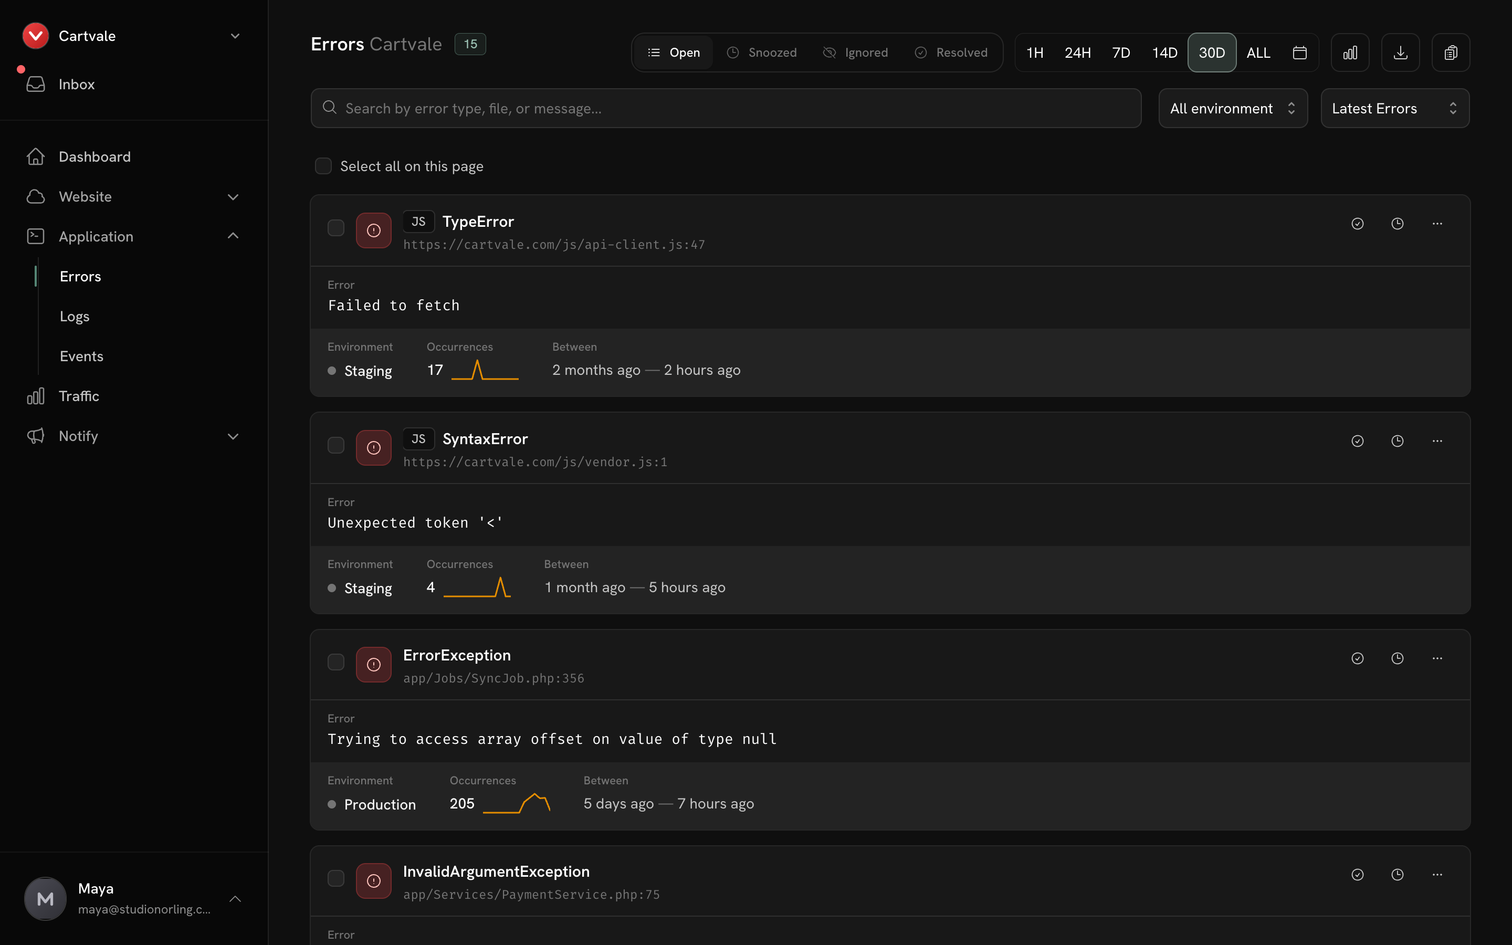Click the Cartvale red logo icon
The width and height of the screenshot is (1512, 945).
click(36, 36)
